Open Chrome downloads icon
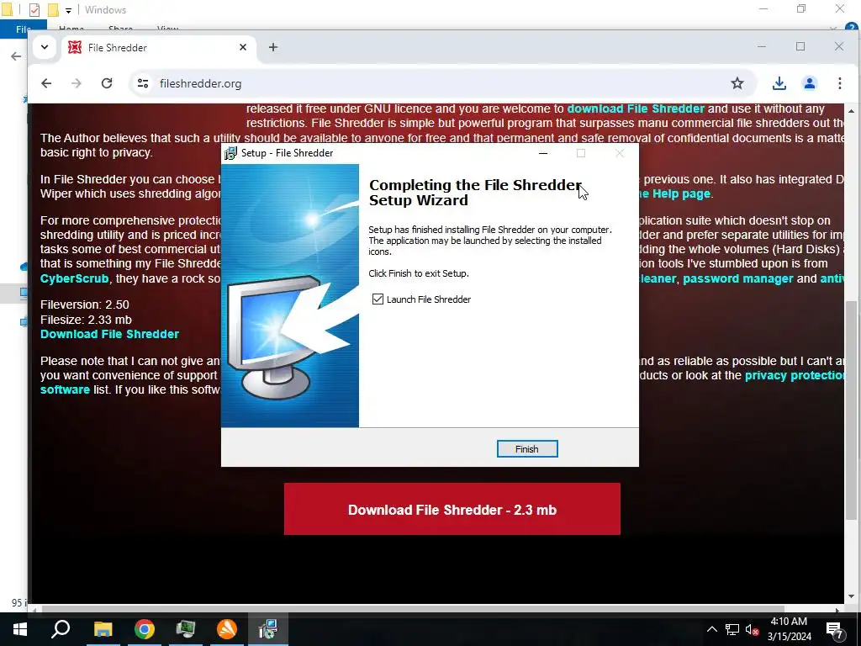Viewport: 861px width, 646px height. (779, 83)
